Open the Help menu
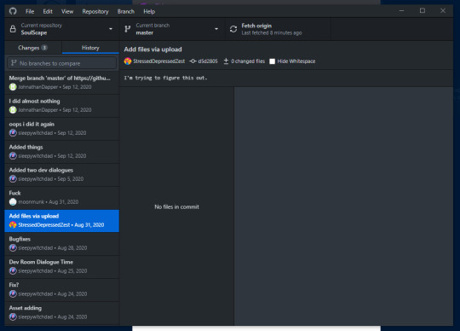Screen dimensions: 460x331 point(149,11)
